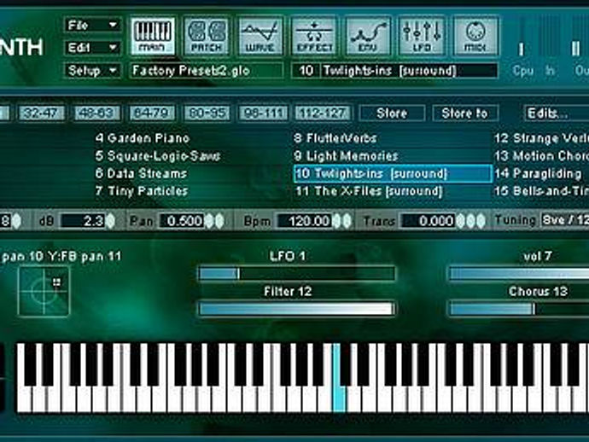The image size is (589, 442).
Task: Select preset bank tab 80-95
Action: pyautogui.click(x=207, y=113)
